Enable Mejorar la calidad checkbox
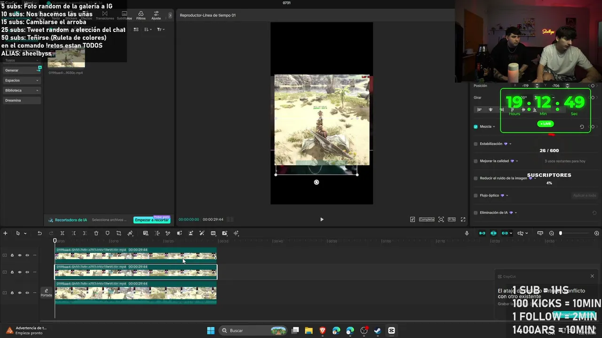 point(475,161)
